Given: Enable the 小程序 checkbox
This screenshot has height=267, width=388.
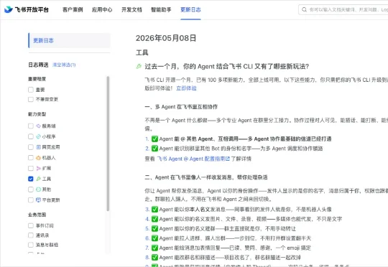Looking at the screenshot, I should pyautogui.click(x=31, y=136).
